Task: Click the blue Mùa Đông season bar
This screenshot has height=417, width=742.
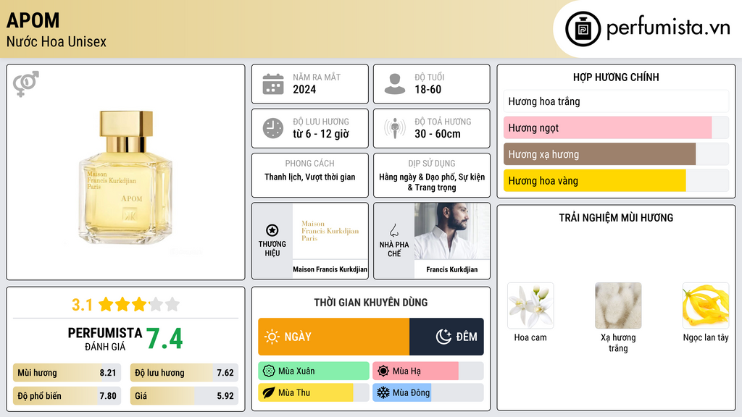Action: tap(401, 393)
